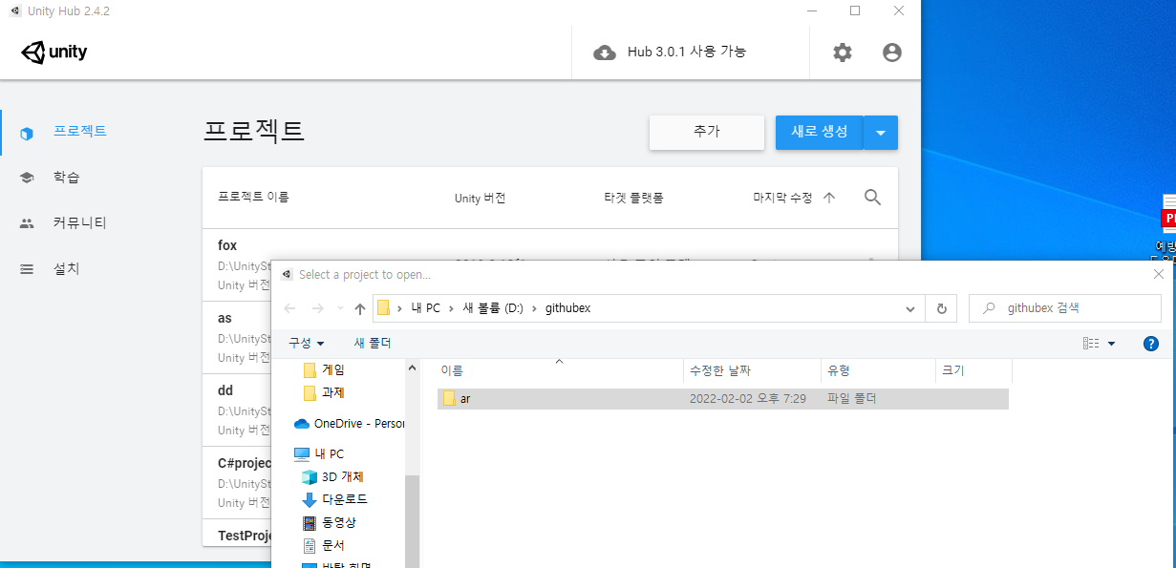1176x568 pixels.
Task: Click the 새로 생성 button
Action: (x=819, y=132)
